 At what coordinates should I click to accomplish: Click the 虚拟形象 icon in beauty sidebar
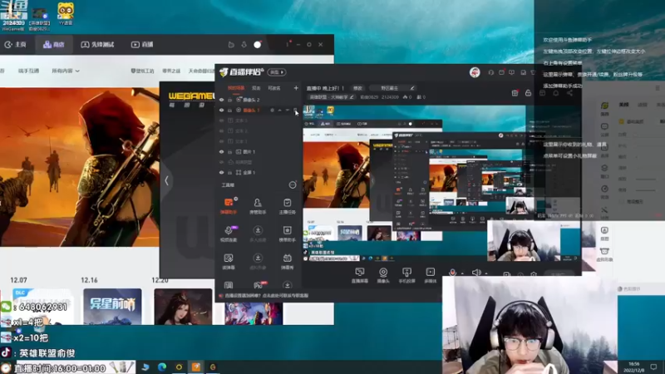point(604,254)
